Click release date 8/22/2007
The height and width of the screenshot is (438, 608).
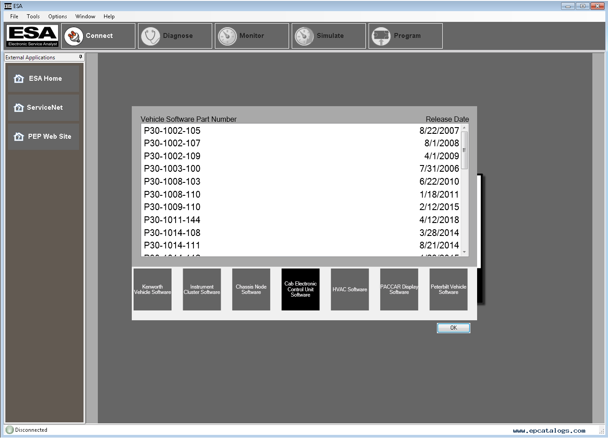click(x=439, y=131)
